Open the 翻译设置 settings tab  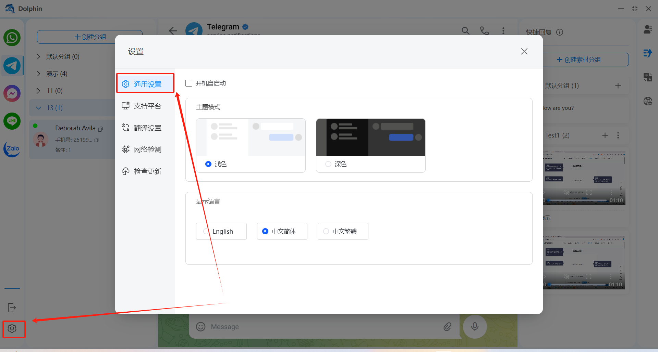(147, 128)
